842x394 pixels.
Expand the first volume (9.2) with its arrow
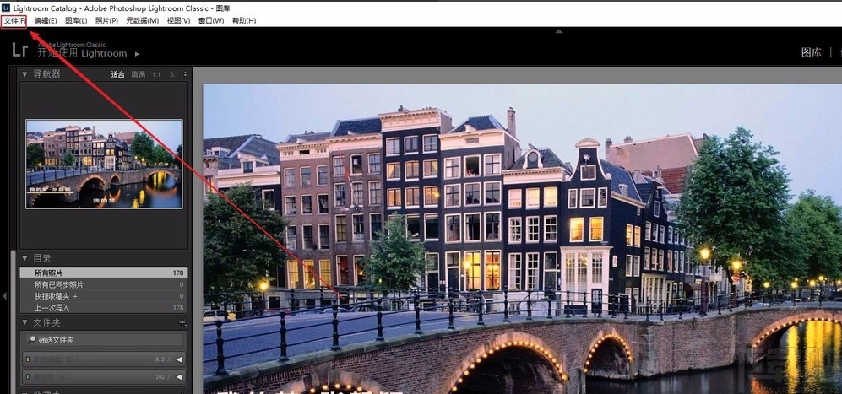click(179, 359)
